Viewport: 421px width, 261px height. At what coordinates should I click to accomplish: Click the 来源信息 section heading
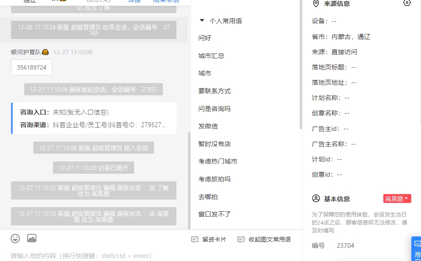click(x=337, y=3)
